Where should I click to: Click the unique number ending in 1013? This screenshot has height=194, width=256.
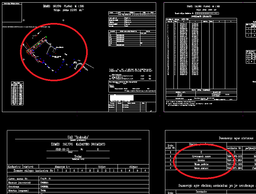coord(234,156)
